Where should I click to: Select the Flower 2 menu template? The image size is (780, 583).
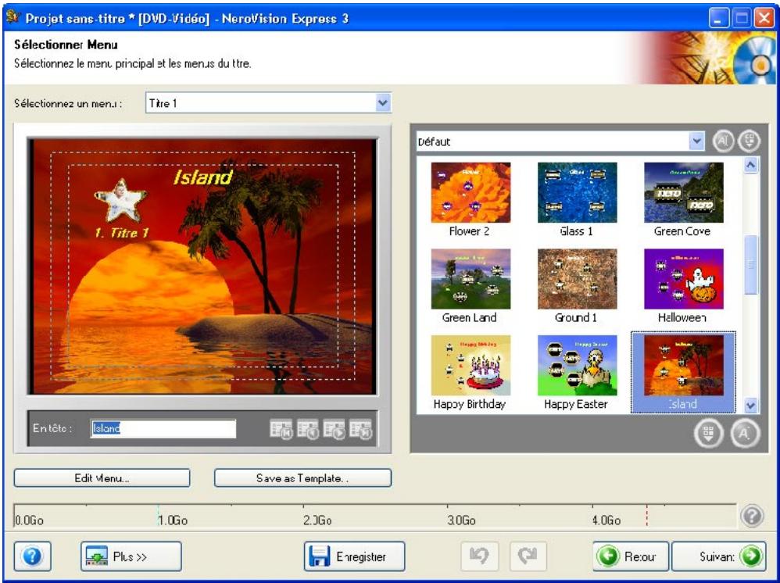470,199
